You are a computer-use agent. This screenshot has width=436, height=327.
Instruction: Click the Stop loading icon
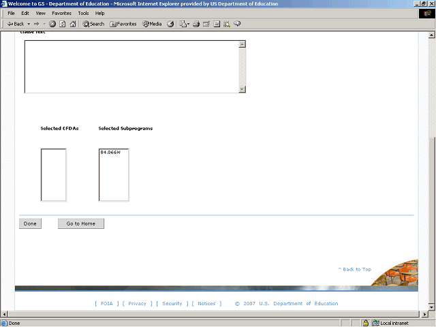click(52, 24)
